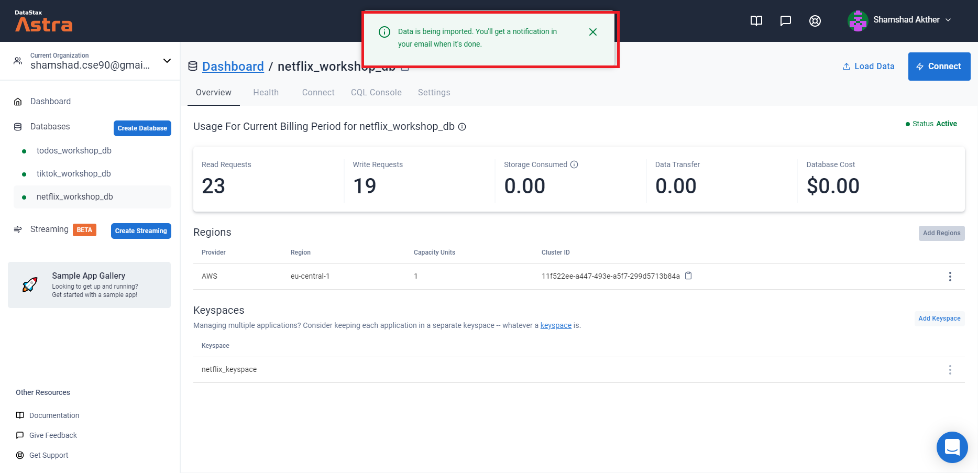Open options menu for netflix_keyspace row

[950, 369]
